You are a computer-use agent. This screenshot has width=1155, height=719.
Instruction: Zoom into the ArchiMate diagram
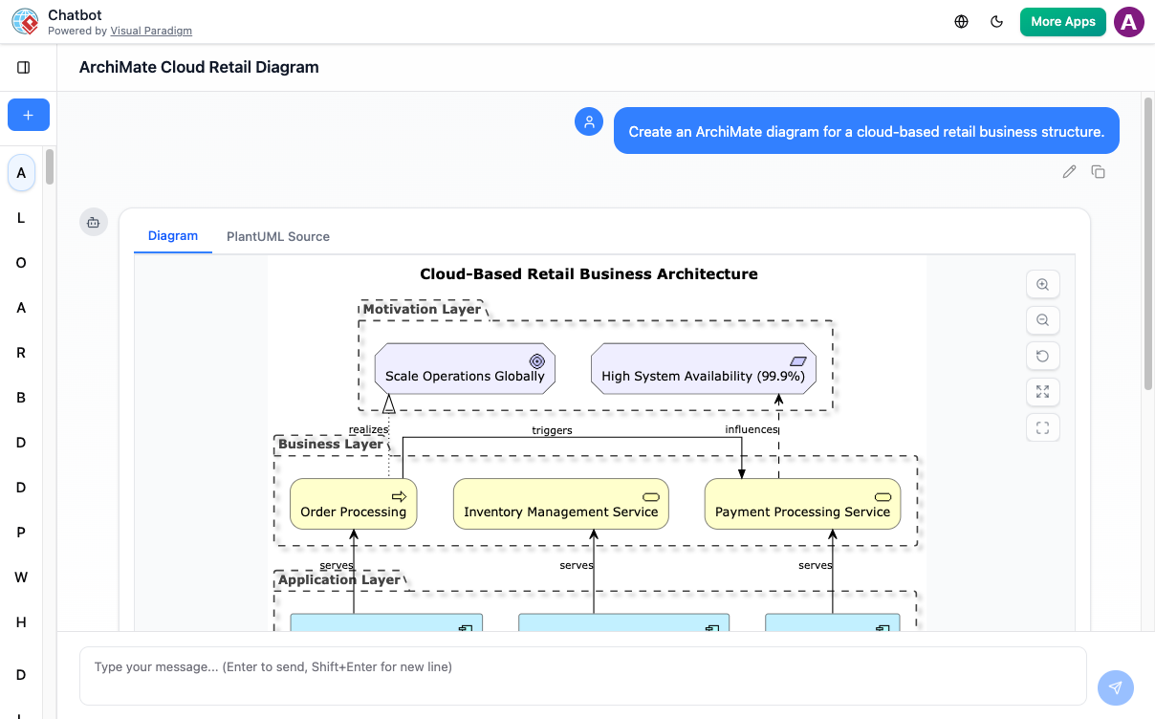[x=1042, y=284]
